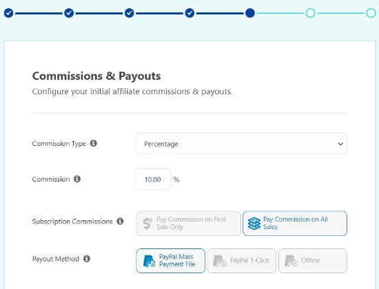Viewport: 379px width, 289px height.
Task: Click the info icon beside Commission label
Action: (77, 179)
